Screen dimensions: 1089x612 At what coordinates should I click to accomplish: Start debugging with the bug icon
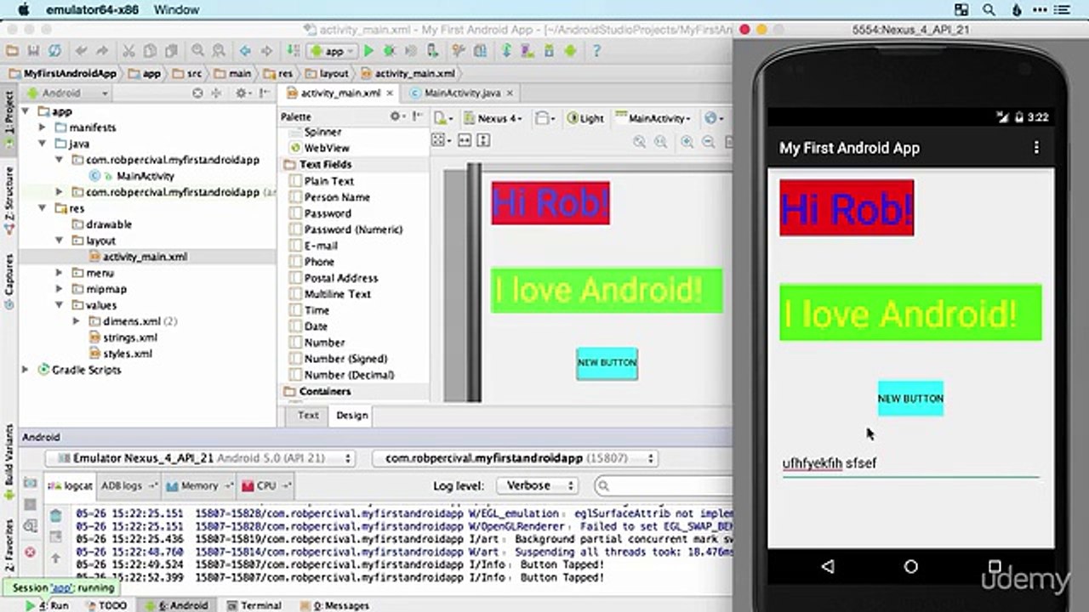[389, 51]
